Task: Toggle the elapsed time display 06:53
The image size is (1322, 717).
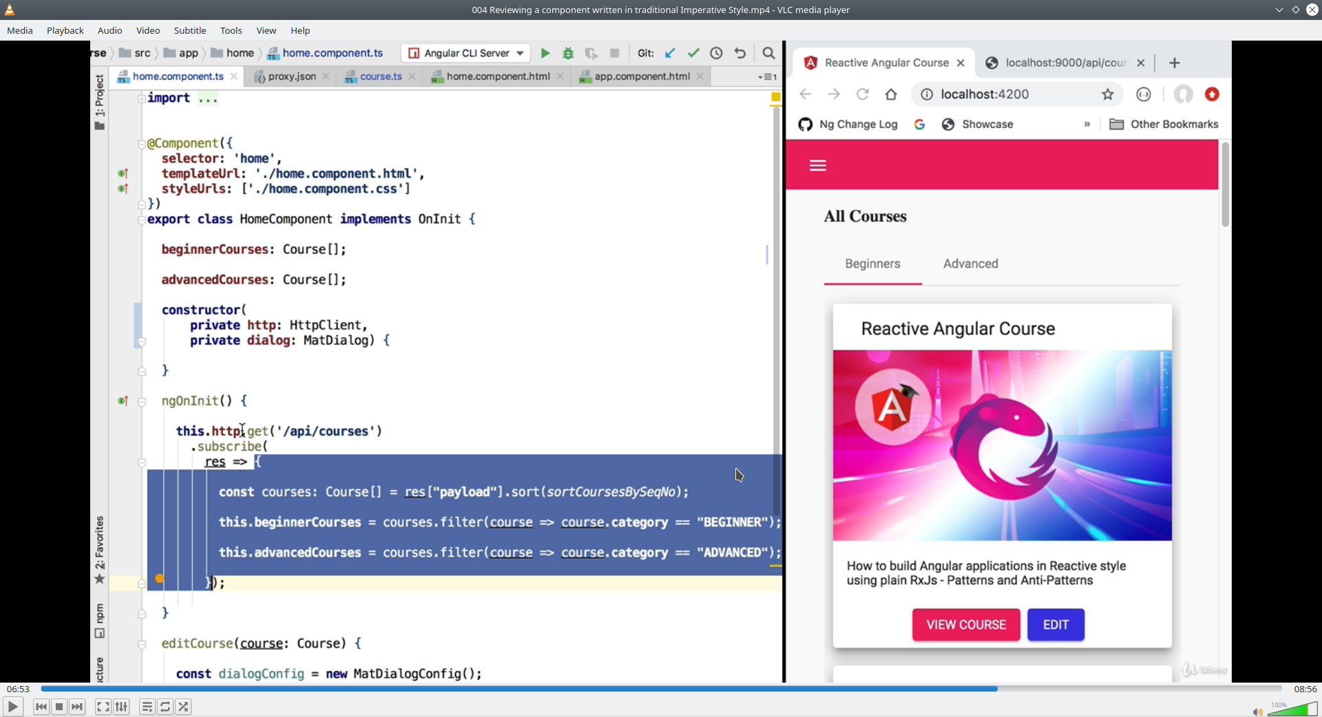Action: click(19, 689)
